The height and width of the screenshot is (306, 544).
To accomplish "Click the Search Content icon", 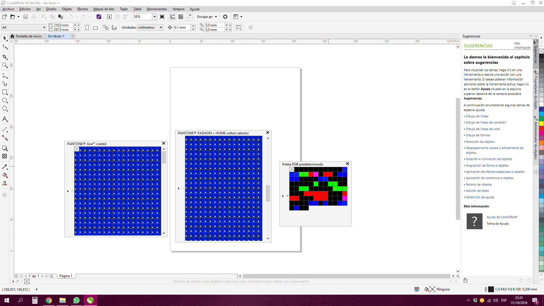I will point(99,17).
